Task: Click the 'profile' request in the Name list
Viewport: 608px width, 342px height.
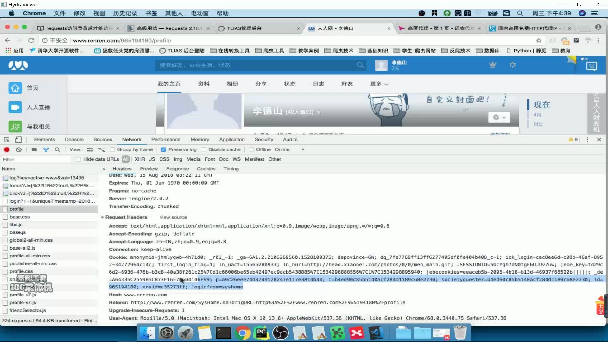Action: 17,209
